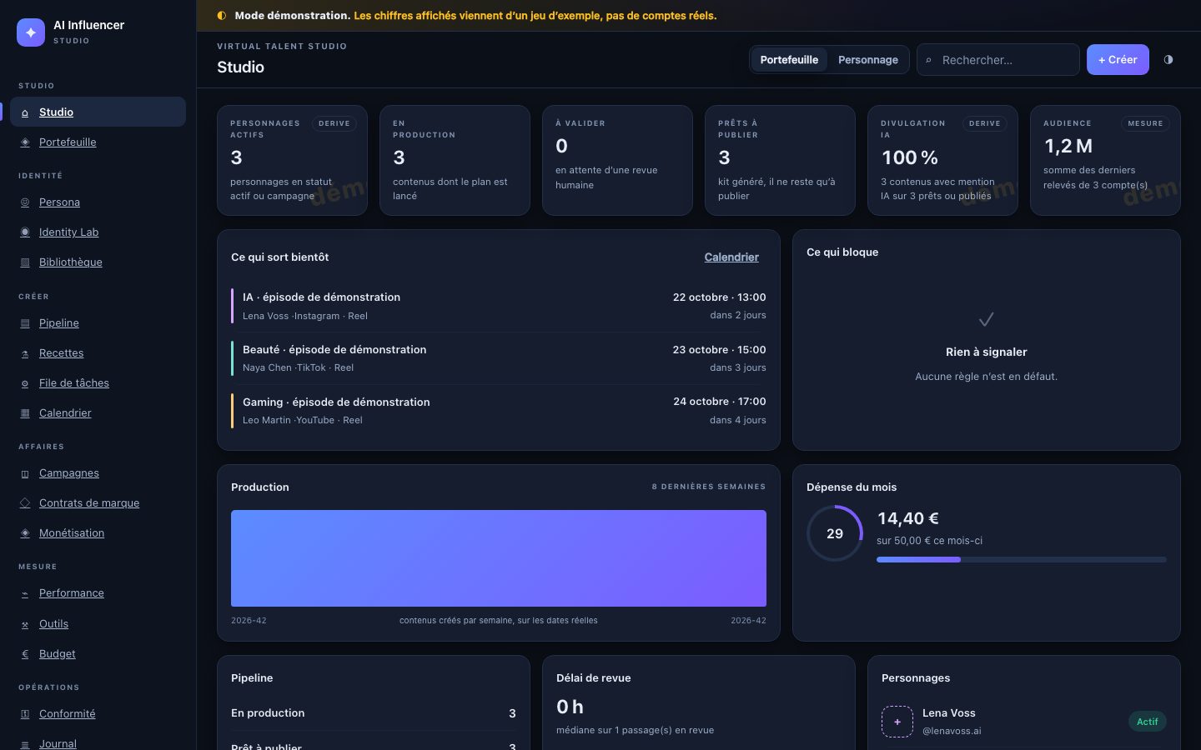Click the monthly spend progress bar
1201x750 pixels.
pos(1021,560)
